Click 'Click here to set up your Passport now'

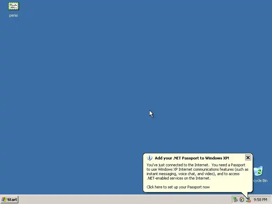[178, 187]
